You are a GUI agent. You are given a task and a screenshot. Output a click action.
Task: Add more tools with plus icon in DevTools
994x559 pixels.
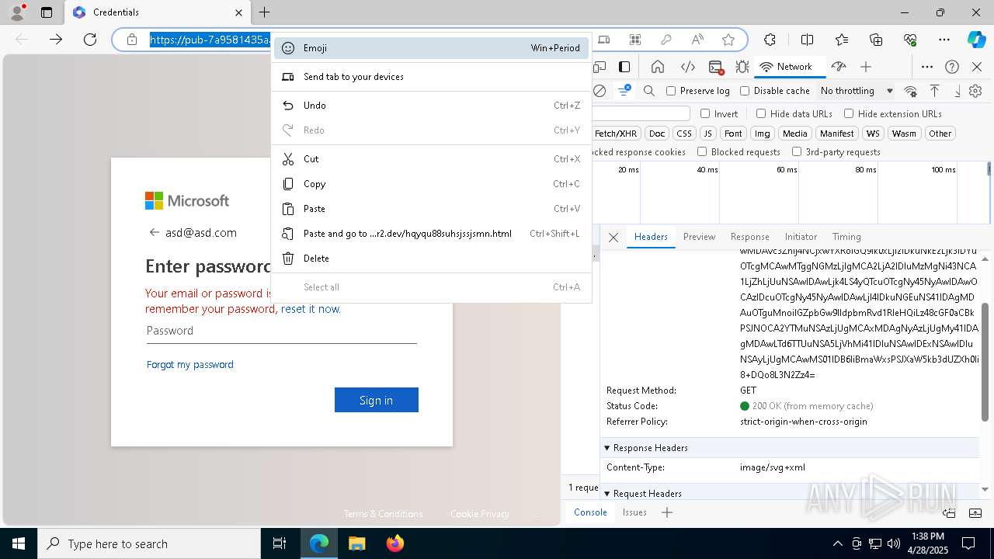[x=866, y=67]
